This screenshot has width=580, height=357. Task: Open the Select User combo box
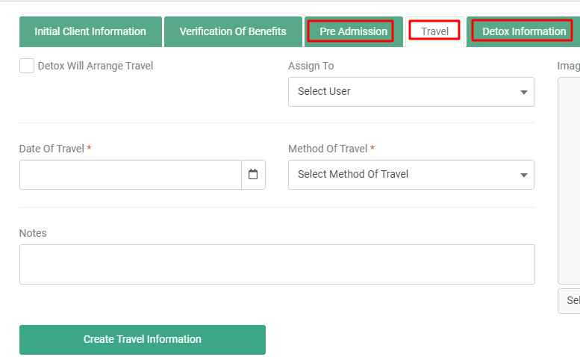(x=411, y=92)
